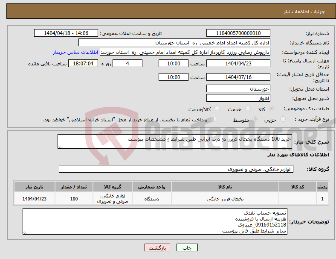Click the بازگشت back button
The image size is (336, 259).
tap(157, 247)
